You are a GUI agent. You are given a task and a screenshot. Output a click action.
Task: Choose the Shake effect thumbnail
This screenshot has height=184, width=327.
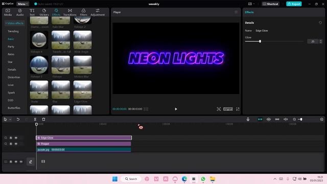click(x=39, y=90)
